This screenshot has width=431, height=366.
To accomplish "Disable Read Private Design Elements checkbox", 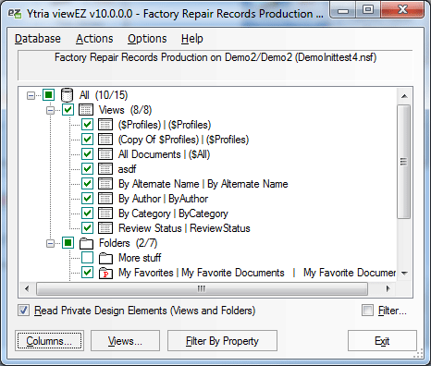I will coord(24,311).
